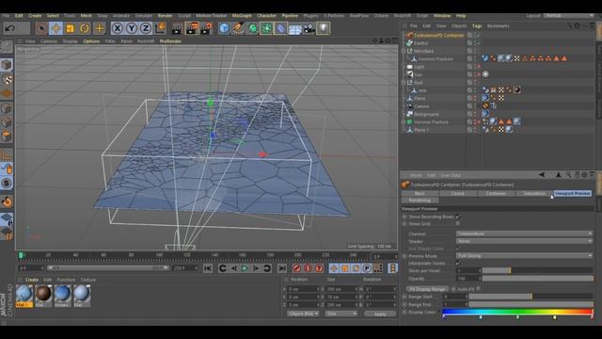Toggle Z axis lock

click(146, 28)
